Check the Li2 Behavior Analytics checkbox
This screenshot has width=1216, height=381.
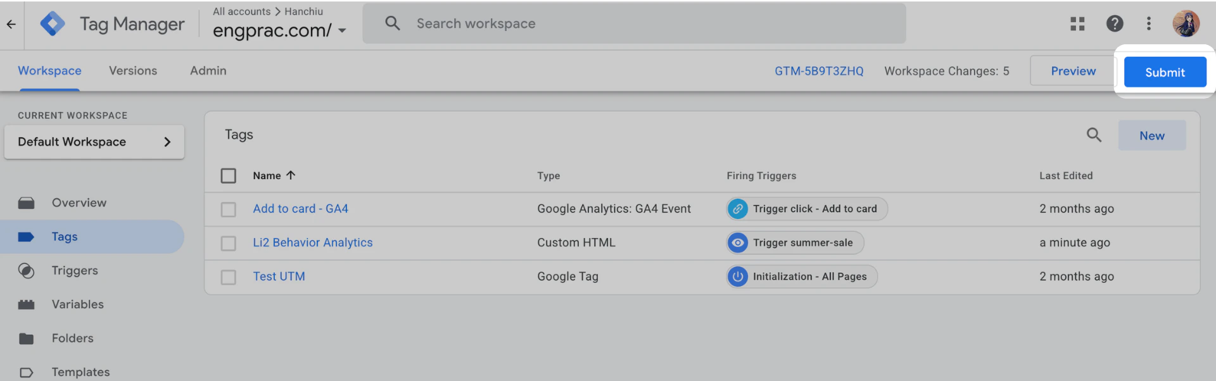[x=228, y=243]
